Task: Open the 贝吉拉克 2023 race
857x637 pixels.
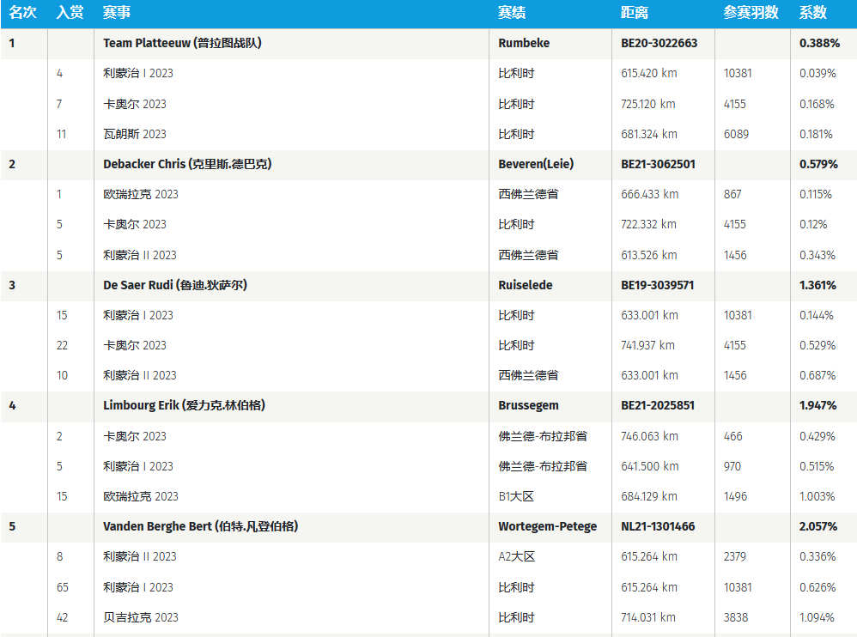Action: 141,617
